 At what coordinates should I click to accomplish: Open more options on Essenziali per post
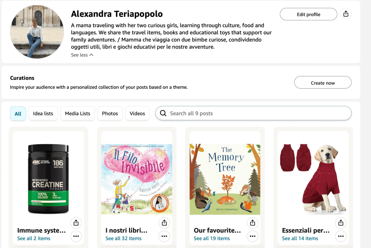tap(341, 236)
